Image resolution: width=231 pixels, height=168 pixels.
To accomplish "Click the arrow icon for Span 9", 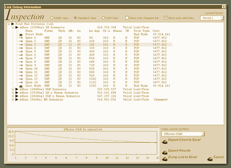I will (x=21, y=65).
